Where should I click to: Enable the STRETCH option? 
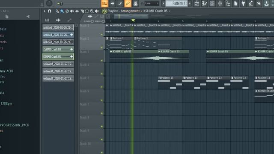[103, 21]
